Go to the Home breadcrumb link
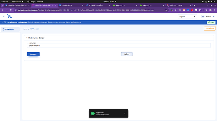 [x=25, y=29]
